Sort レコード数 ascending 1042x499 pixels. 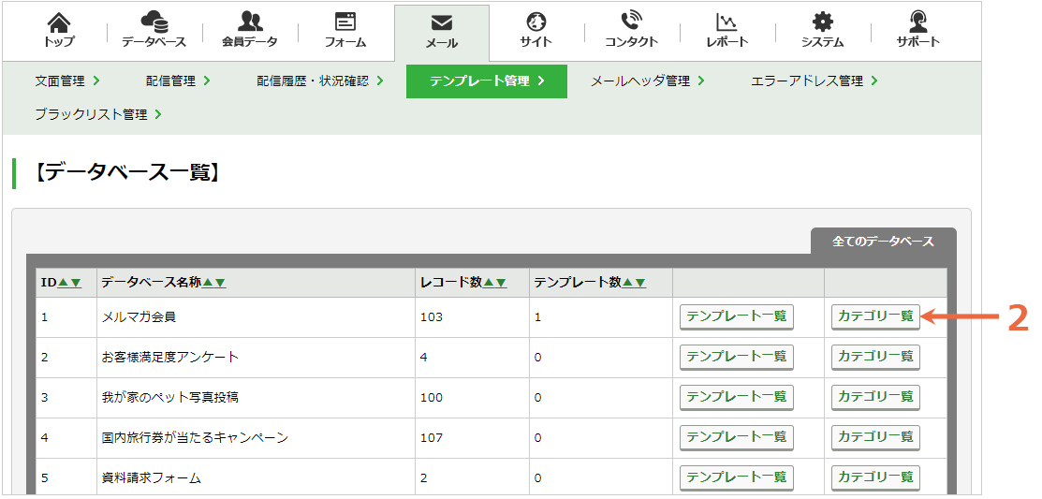point(489,283)
